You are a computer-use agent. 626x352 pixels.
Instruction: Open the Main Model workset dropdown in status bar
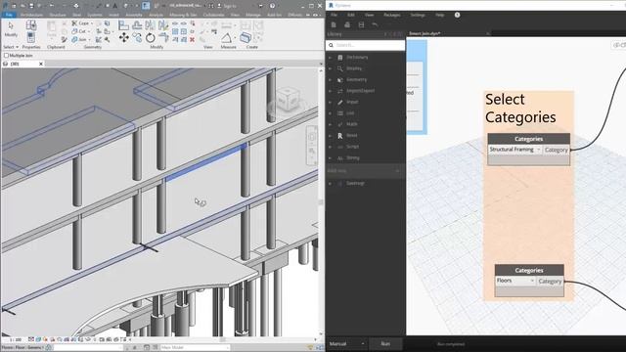tap(195, 348)
